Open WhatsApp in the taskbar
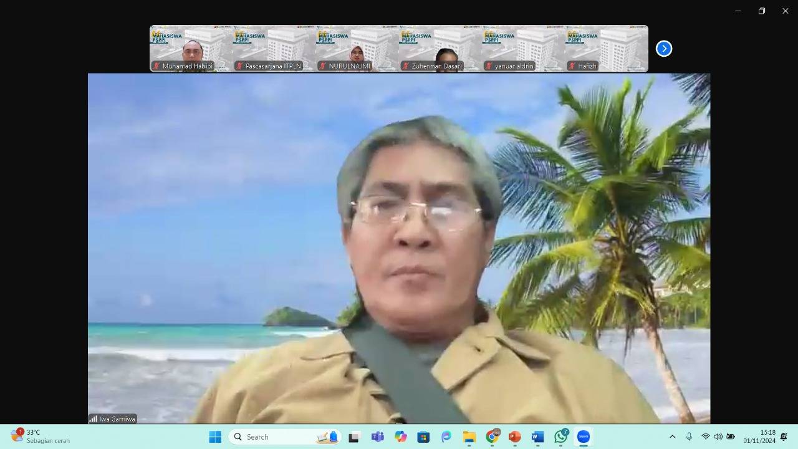Viewport: 798px width, 449px height. pos(561,437)
